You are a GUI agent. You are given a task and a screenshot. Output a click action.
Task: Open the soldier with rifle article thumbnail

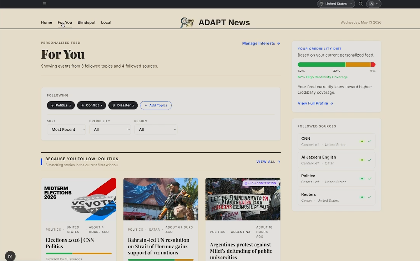pyautogui.click(x=161, y=199)
